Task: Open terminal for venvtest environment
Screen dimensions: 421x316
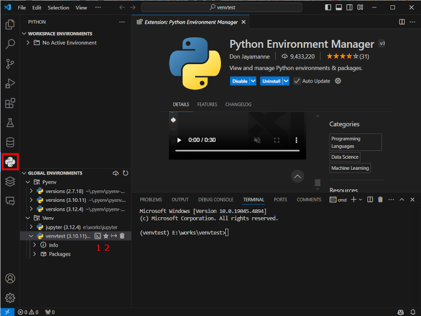Action: pyautogui.click(x=97, y=236)
